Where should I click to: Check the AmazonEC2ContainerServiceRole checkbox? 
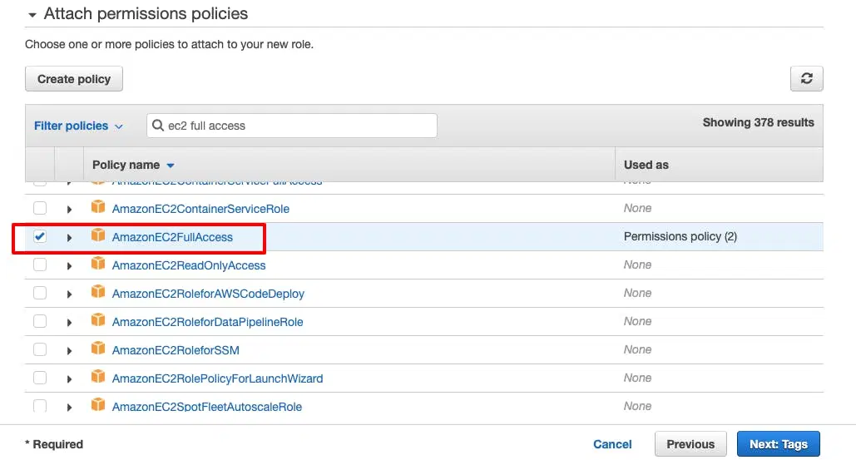(x=40, y=208)
